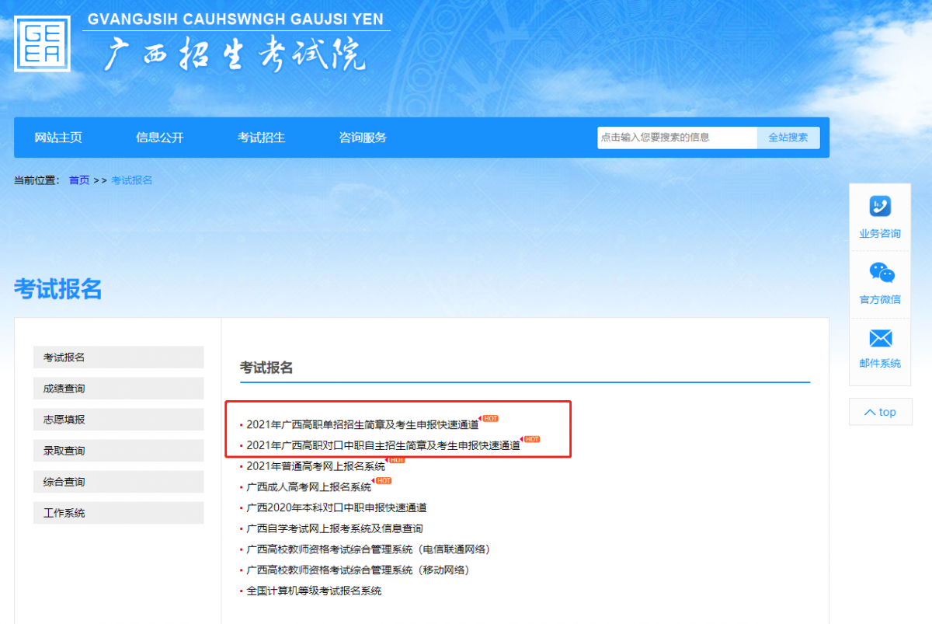Click the 首页 breadcrumb link
Screen dimensions: 932x624
click(79, 180)
